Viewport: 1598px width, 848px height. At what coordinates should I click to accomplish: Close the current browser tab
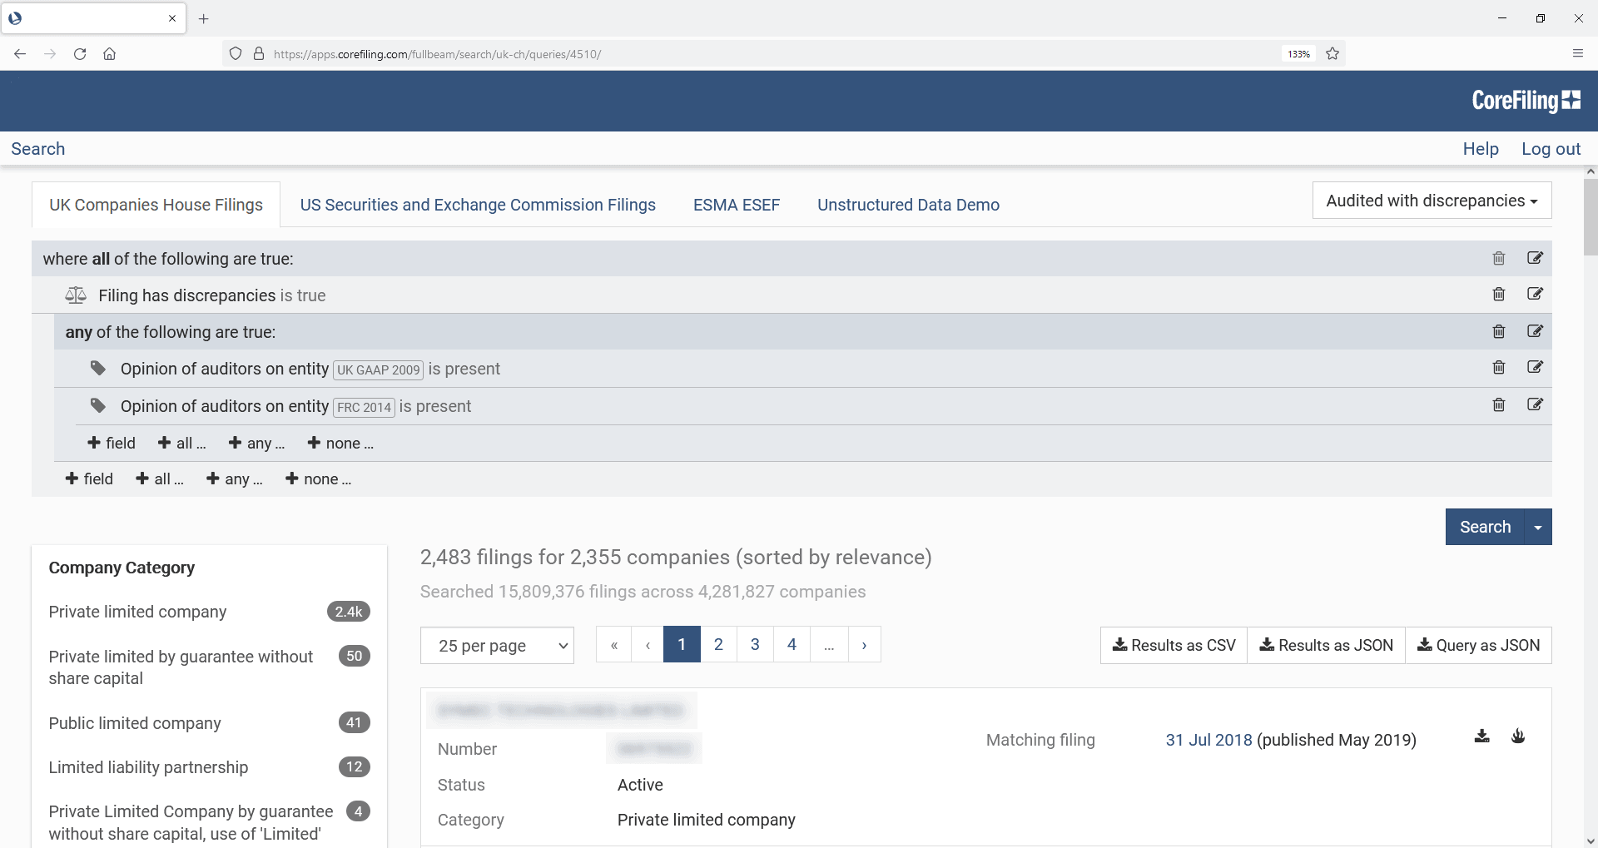(x=172, y=18)
